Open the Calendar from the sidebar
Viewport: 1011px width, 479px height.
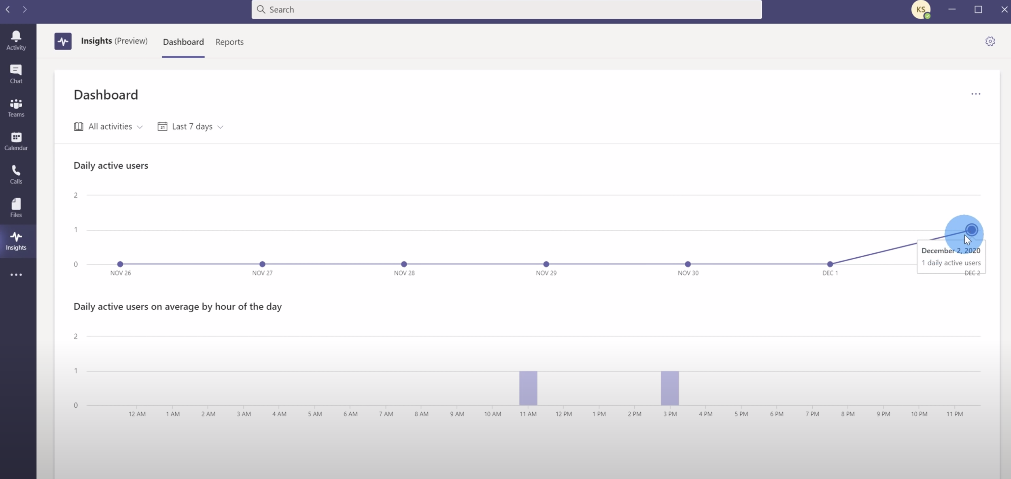point(16,140)
